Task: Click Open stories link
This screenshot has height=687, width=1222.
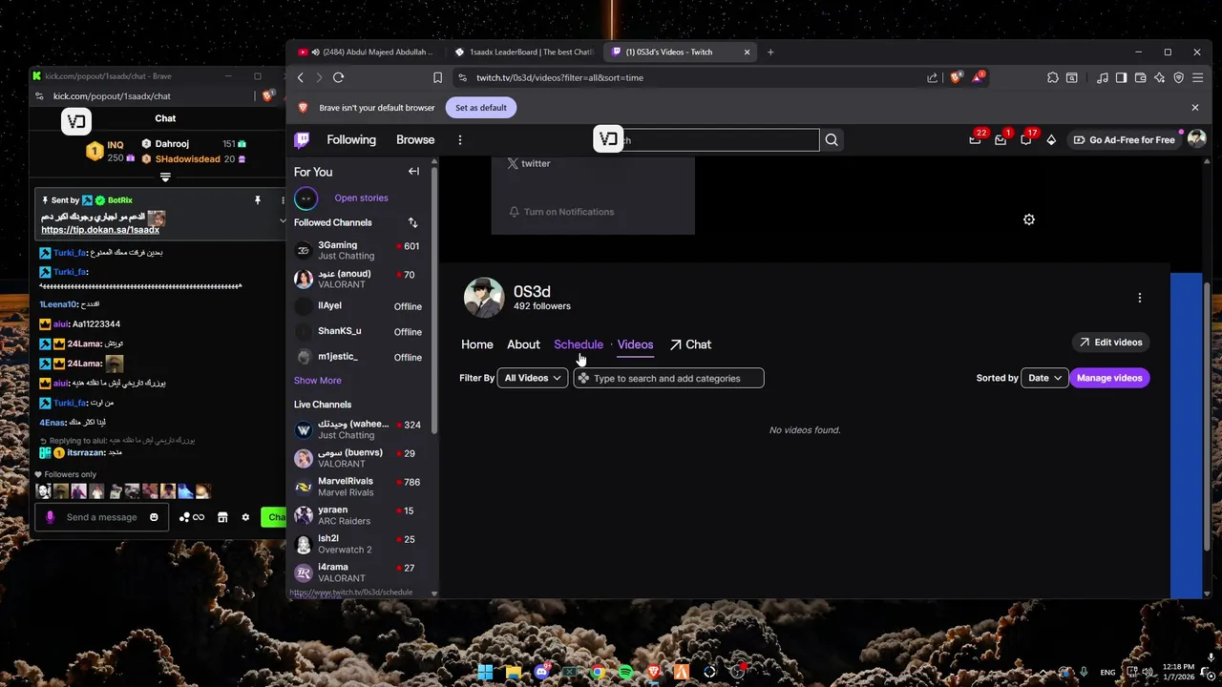Action: tap(361, 198)
